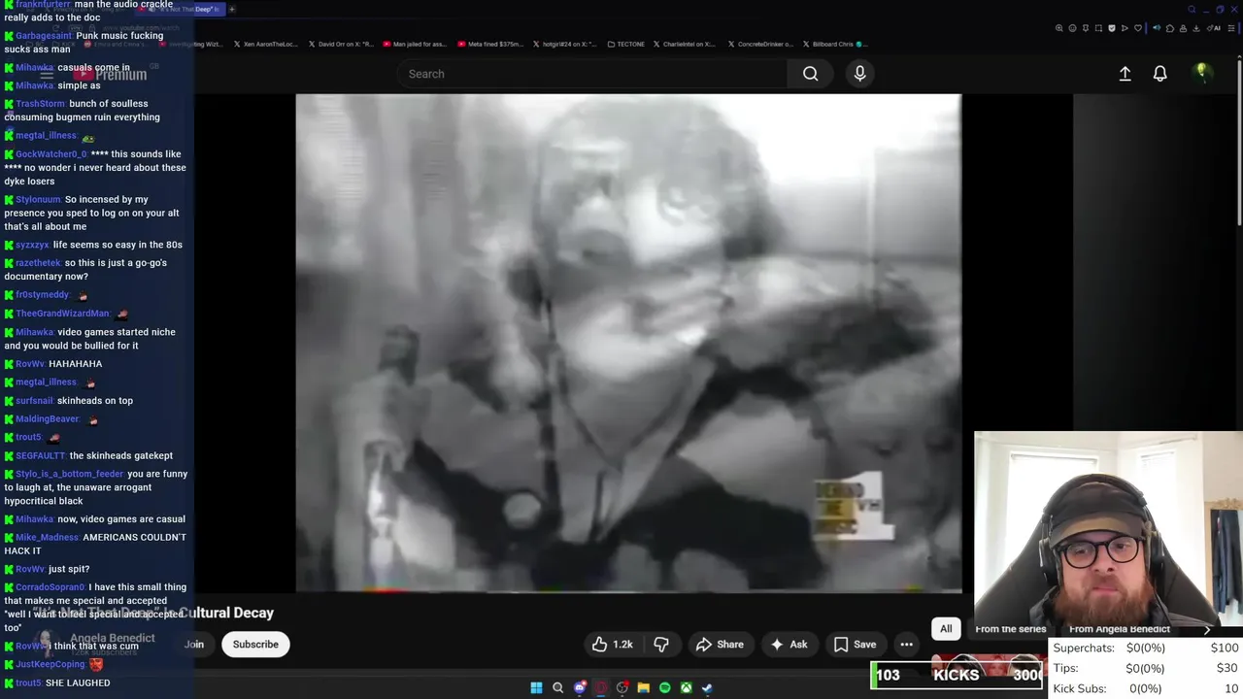Viewport: 1243px width, 699px height.
Task: Dislike the video with thumbs-down icon
Action: (661, 645)
